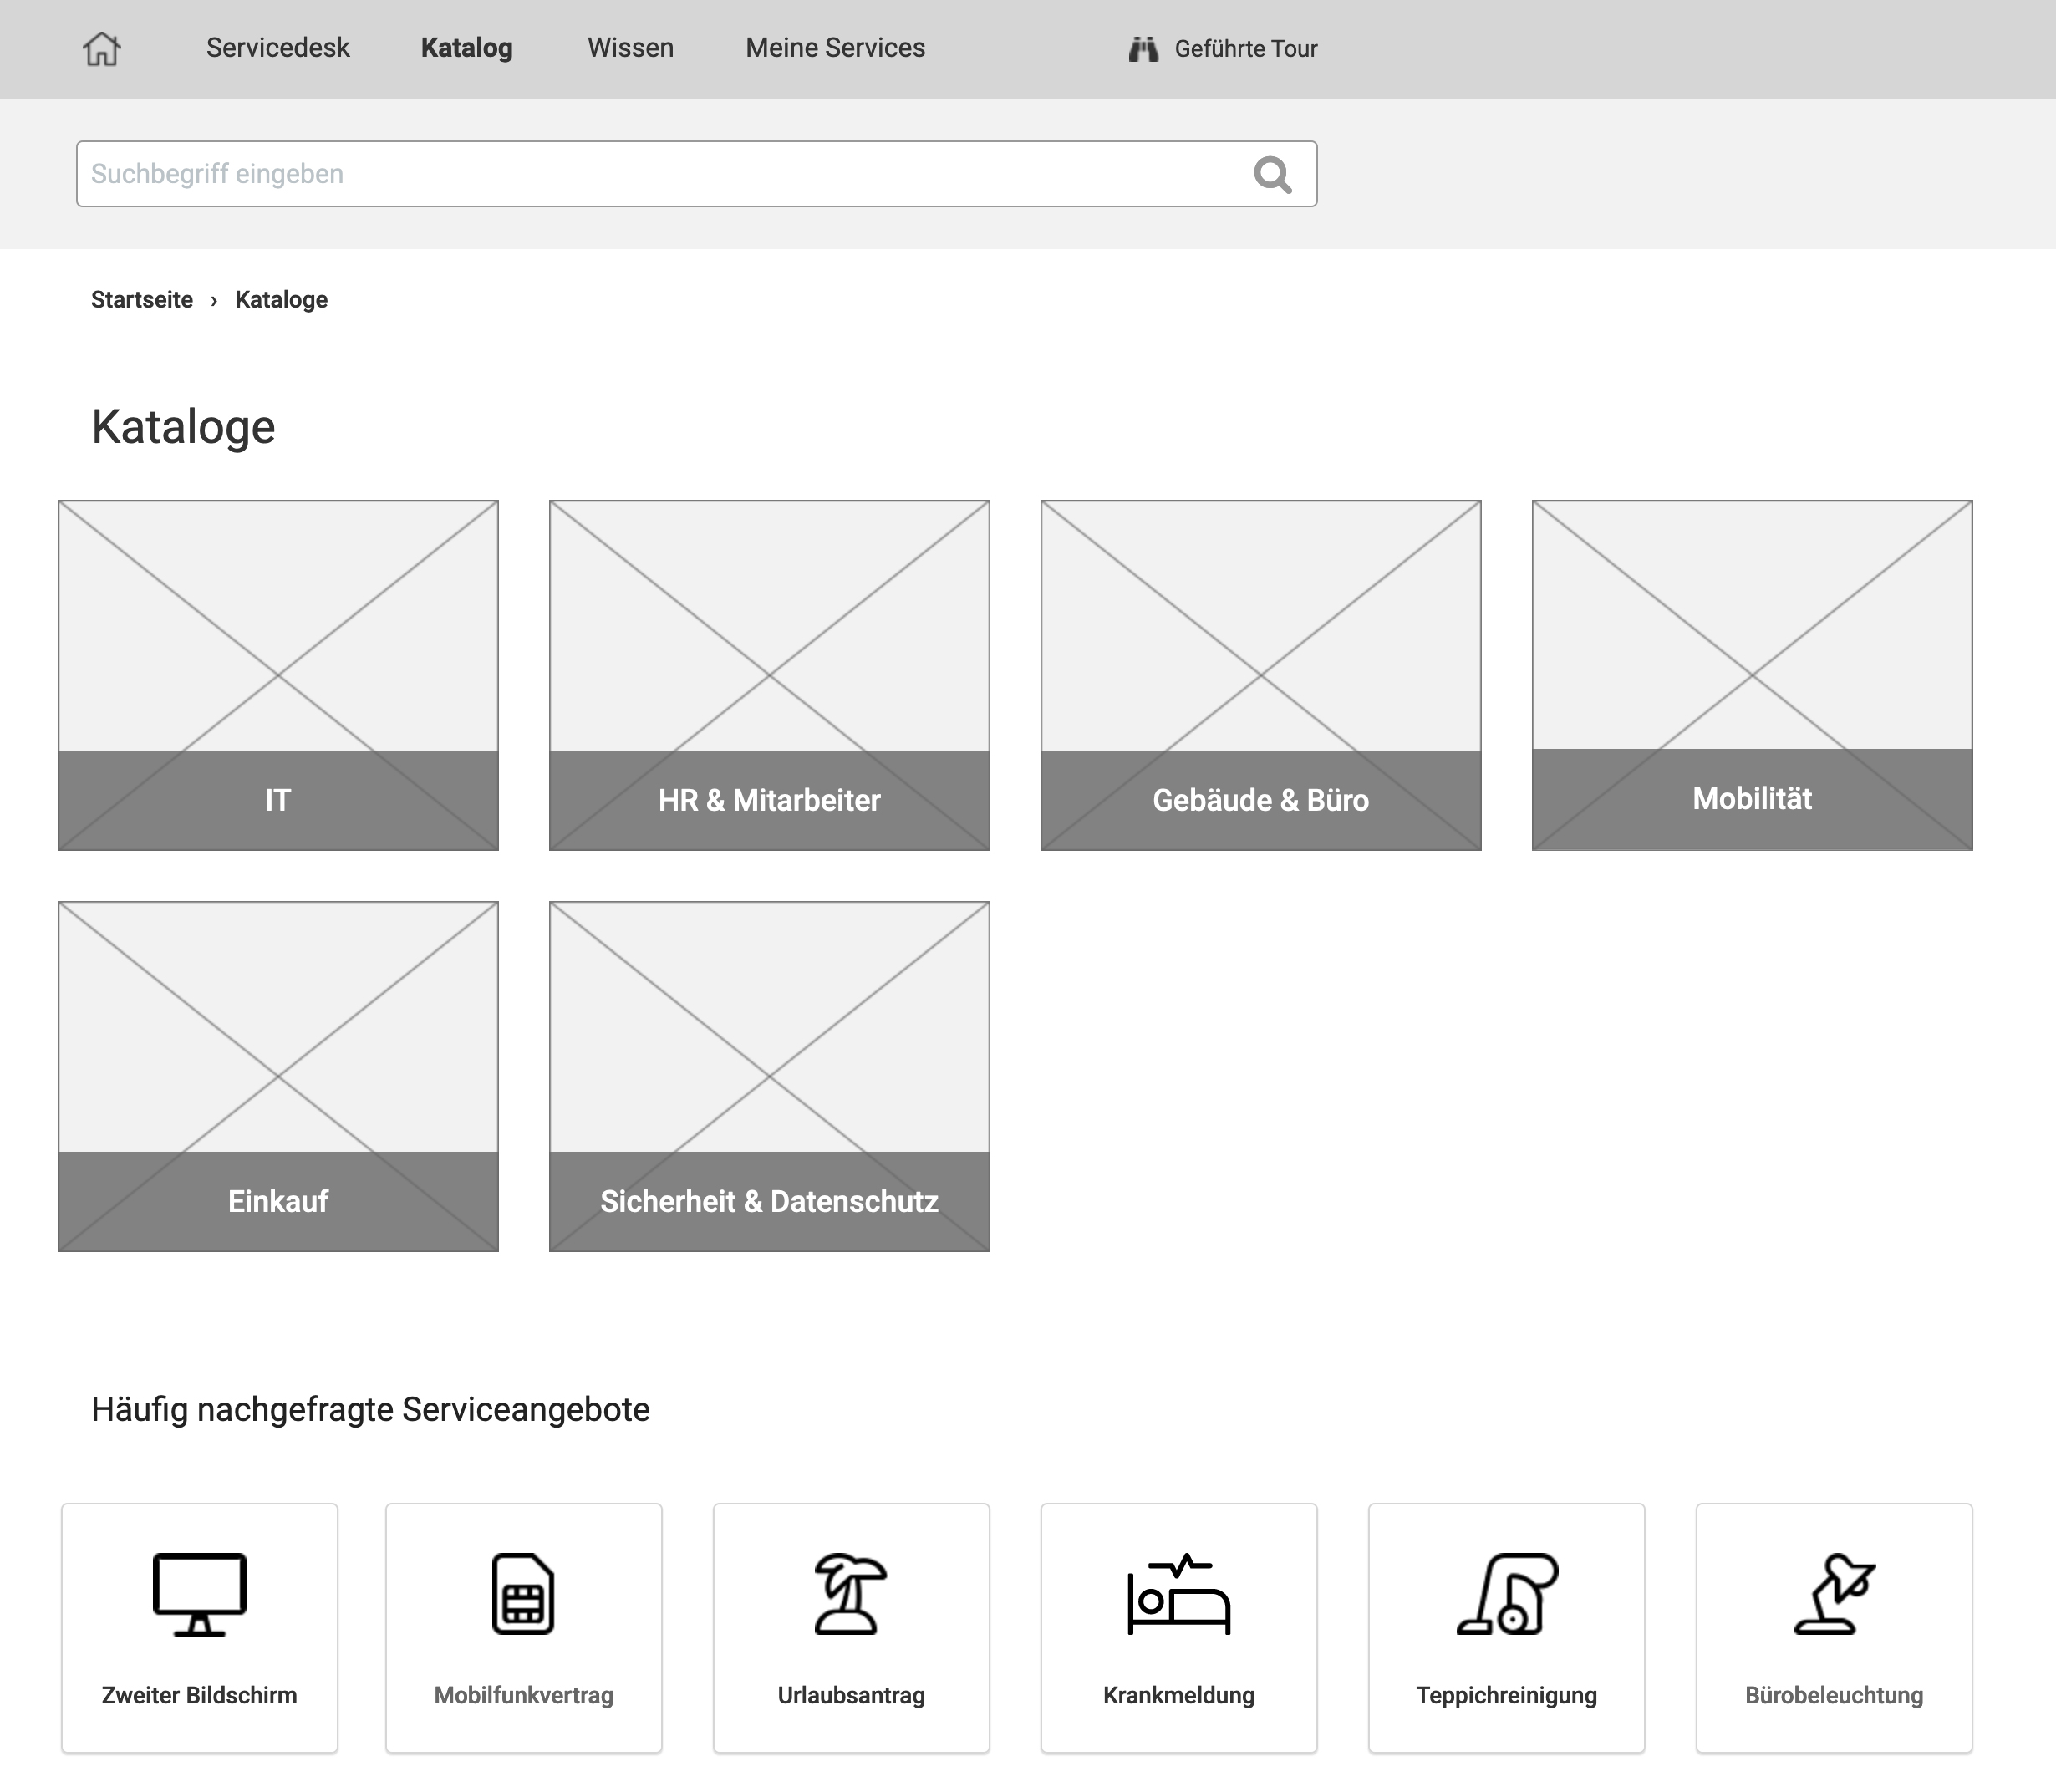Click the Bürobeleuchtung desk lamp icon
Screen dimensions: 2056x1792
(x=1834, y=1591)
